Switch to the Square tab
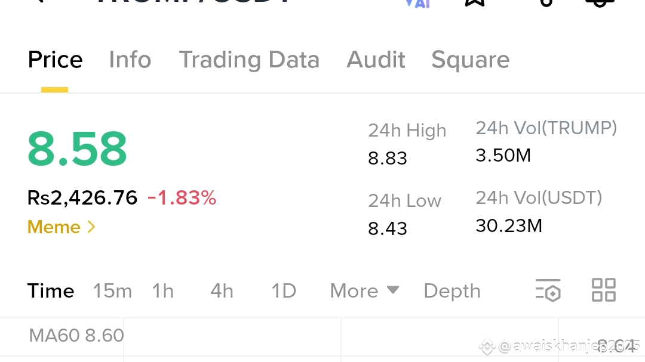645x362 pixels. point(471,60)
